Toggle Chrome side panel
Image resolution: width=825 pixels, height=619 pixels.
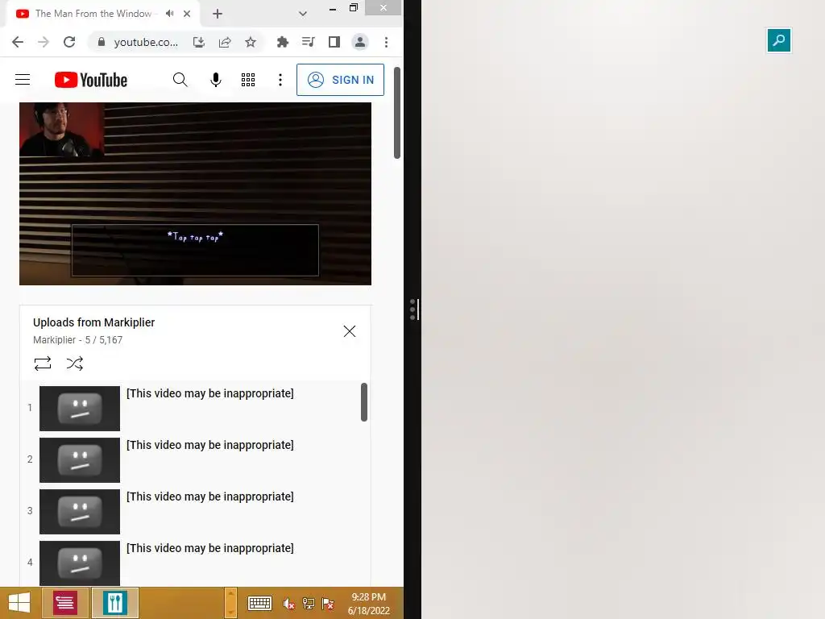pyautogui.click(x=334, y=42)
